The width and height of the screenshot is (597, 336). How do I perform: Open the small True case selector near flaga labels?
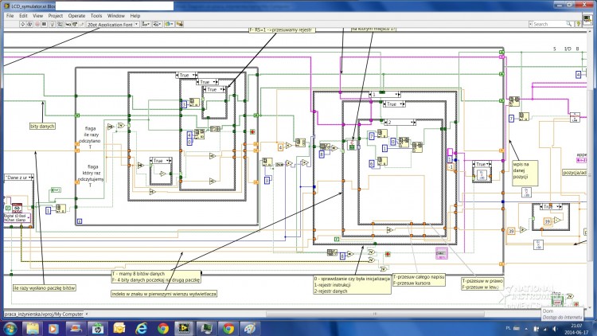click(x=161, y=161)
